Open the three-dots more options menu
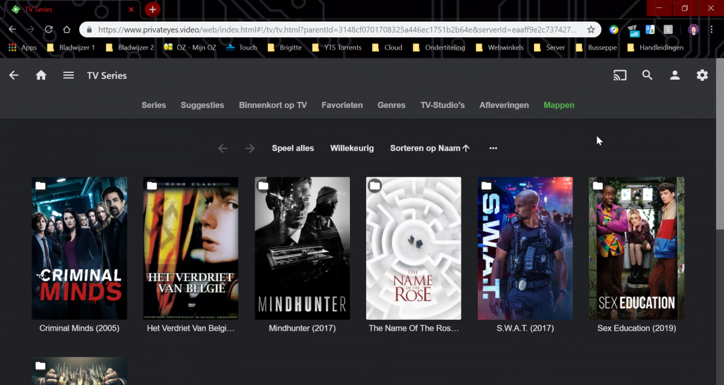Viewport: 724px width, 385px height. click(493, 148)
